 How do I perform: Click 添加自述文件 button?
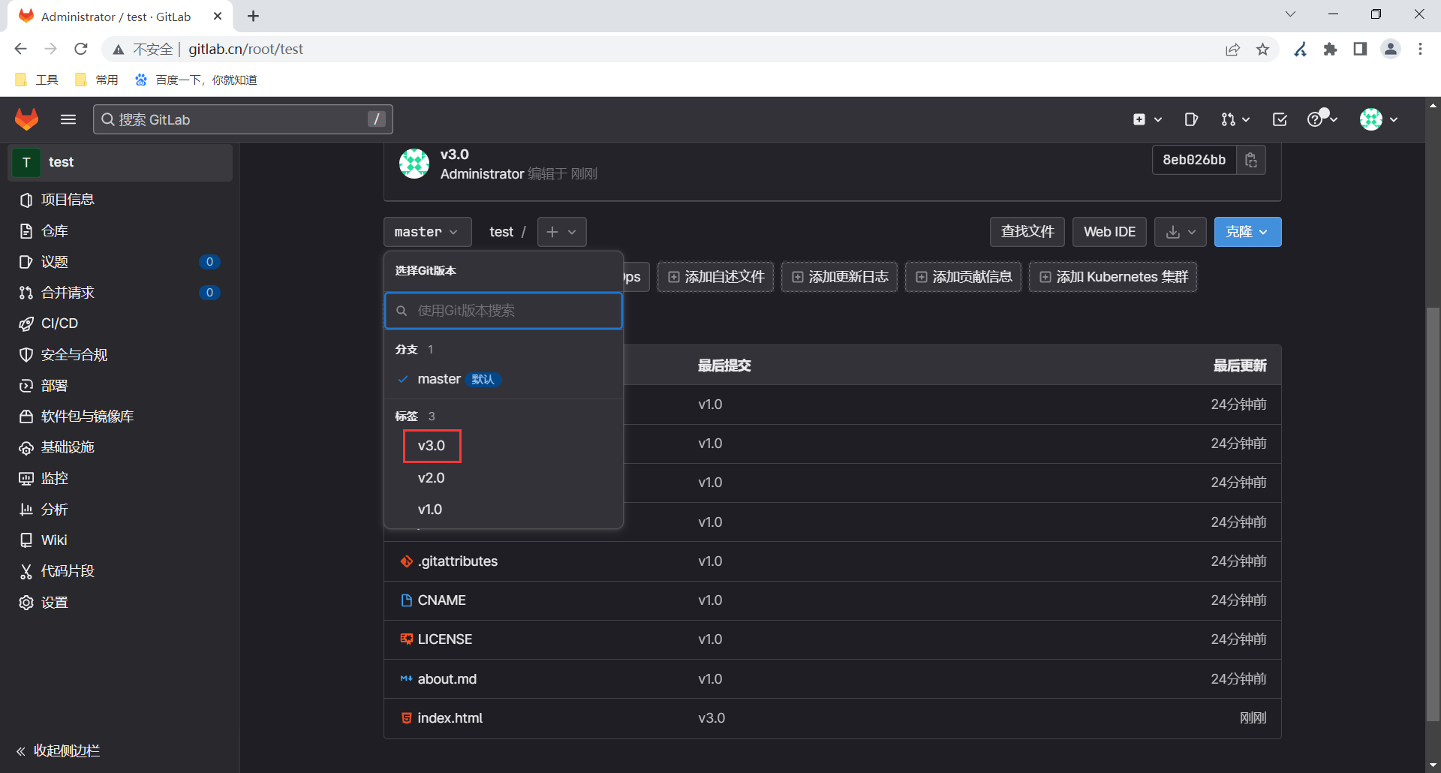coord(716,277)
